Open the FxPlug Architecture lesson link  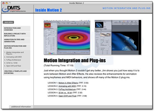pyautogui.click(x=67, y=89)
